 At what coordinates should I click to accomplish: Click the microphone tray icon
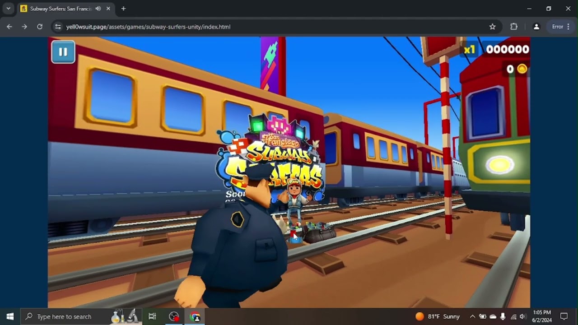coord(503,316)
